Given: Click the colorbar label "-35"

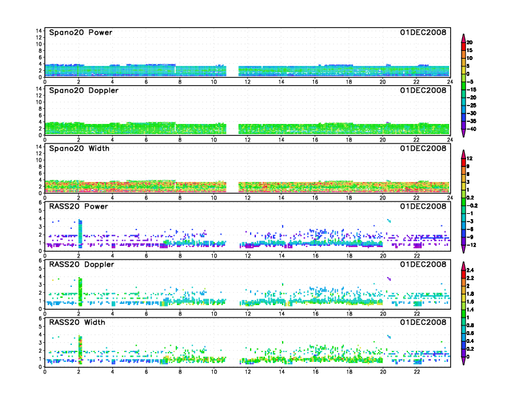Looking at the screenshot, I should [x=471, y=121].
